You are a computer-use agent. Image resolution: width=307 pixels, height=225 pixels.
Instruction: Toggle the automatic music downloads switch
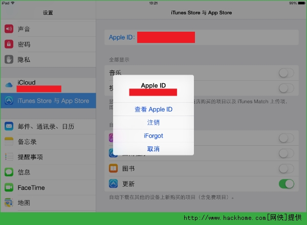287,138
